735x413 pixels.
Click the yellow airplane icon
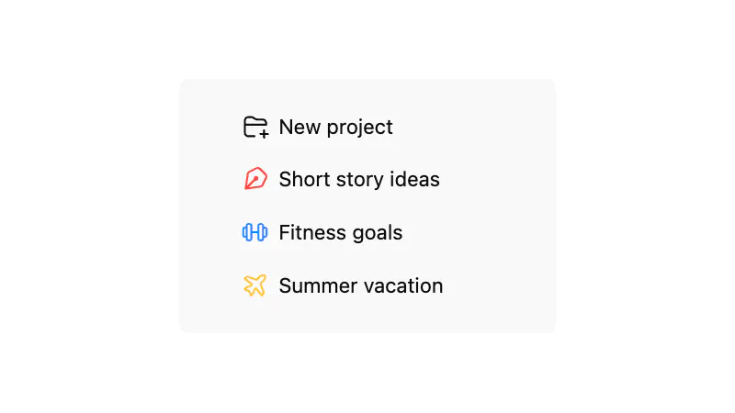(x=254, y=285)
